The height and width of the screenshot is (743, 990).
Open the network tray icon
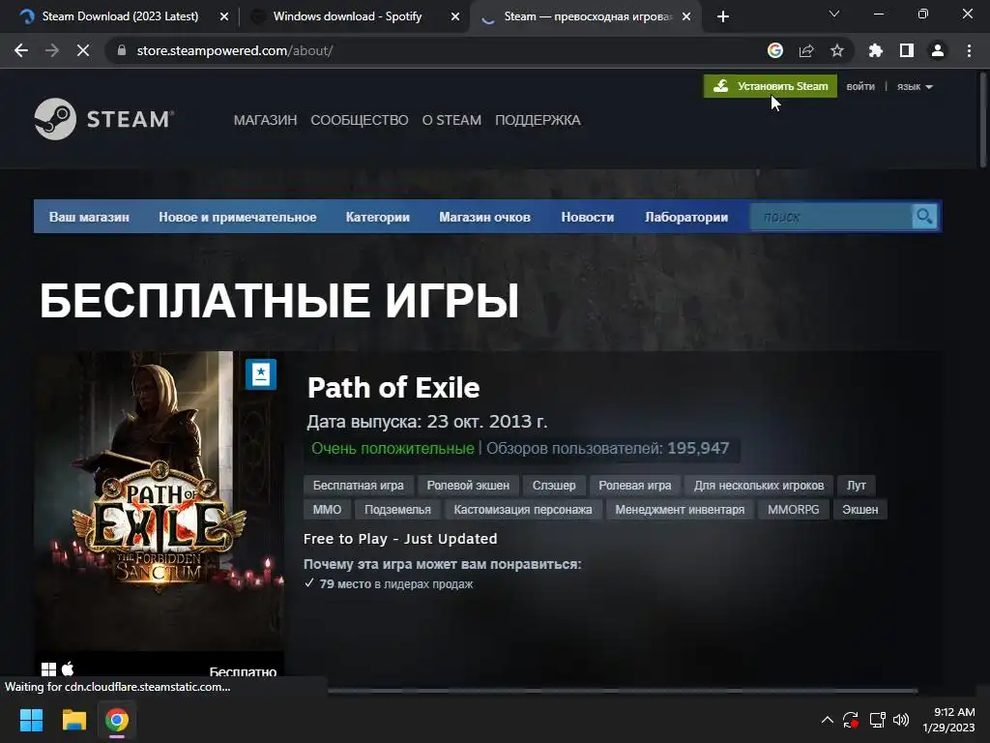tap(877, 720)
